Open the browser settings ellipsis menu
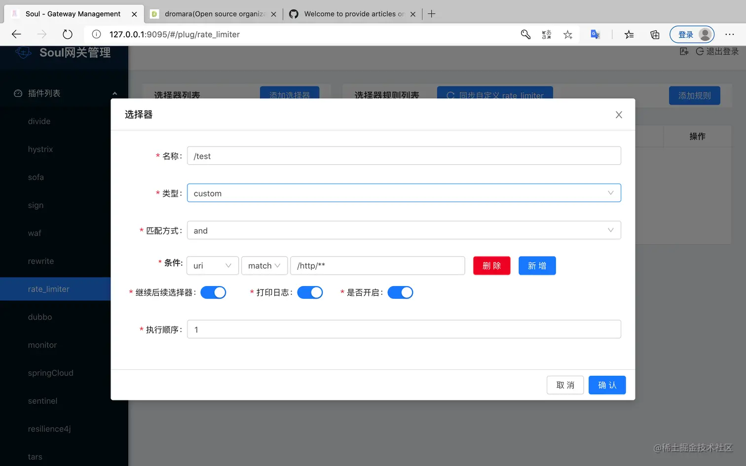 click(730, 34)
